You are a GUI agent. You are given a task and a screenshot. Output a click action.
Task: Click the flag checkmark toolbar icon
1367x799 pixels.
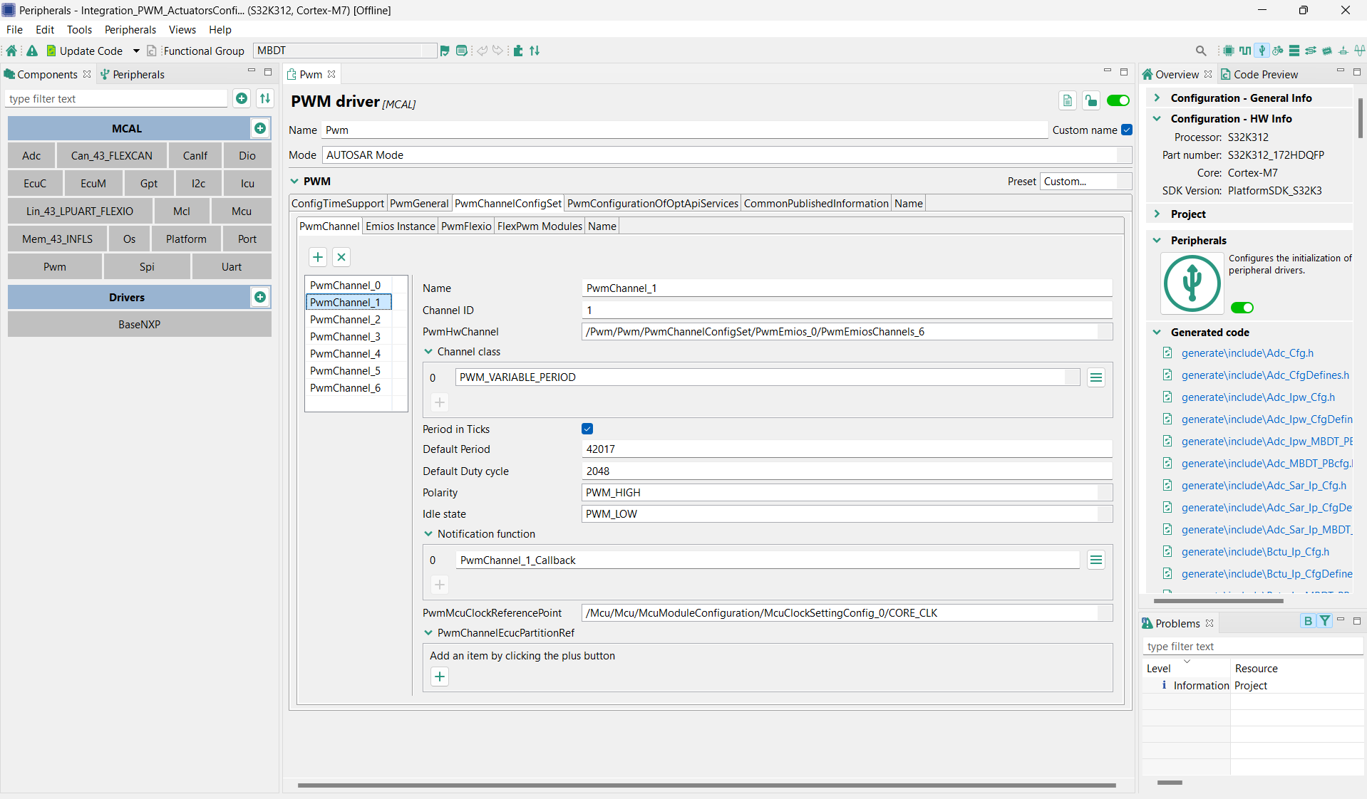click(x=445, y=51)
